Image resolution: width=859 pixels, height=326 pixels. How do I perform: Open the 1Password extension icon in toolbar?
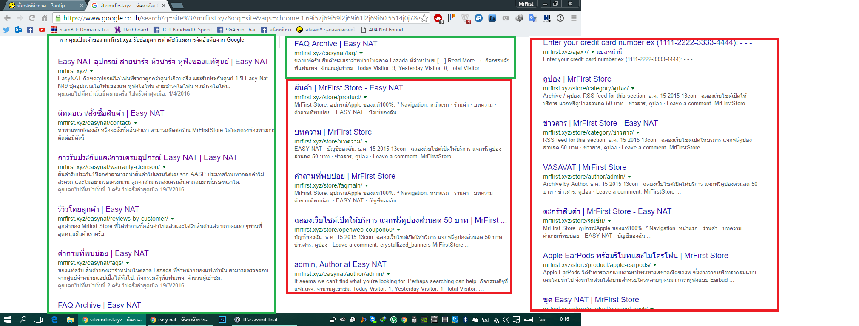560,18
